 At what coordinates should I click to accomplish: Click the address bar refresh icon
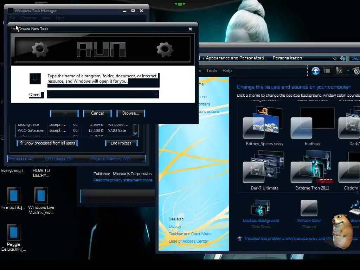coord(343,59)
